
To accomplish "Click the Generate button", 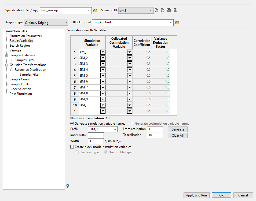I will [178, 129].
